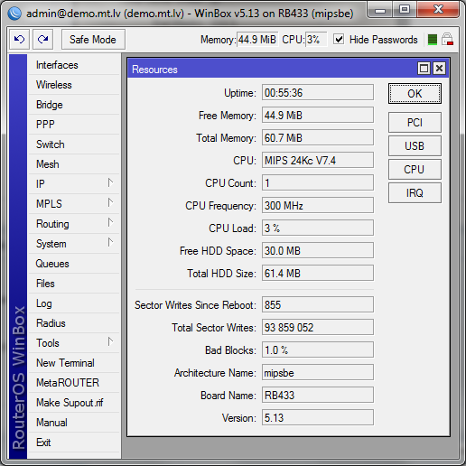Click the toolbar Memory value 44.9 MiB

[257, 40]
